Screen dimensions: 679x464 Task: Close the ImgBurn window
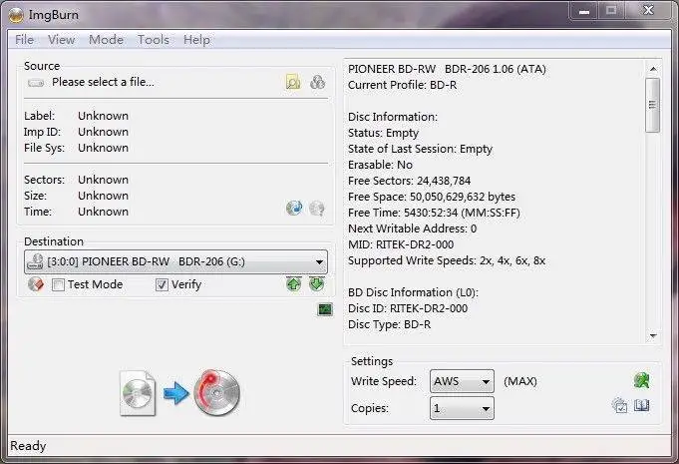coord(648,10)
